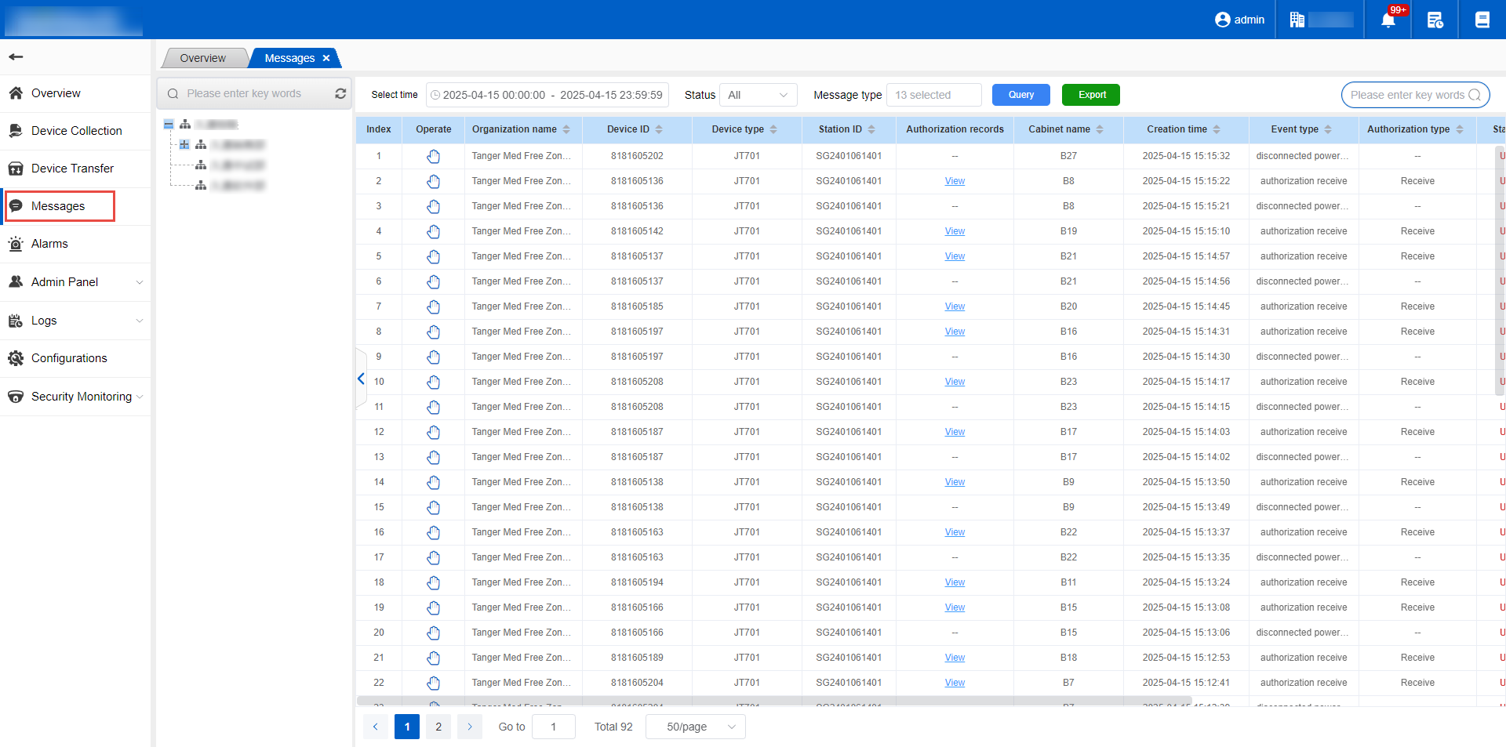
Task: Click the back arrow in sidebar
Action: [x=16, y=56]
